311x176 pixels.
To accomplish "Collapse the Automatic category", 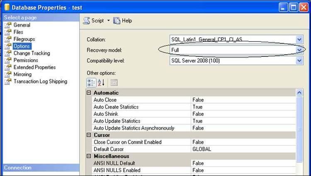I will (89, 93).
